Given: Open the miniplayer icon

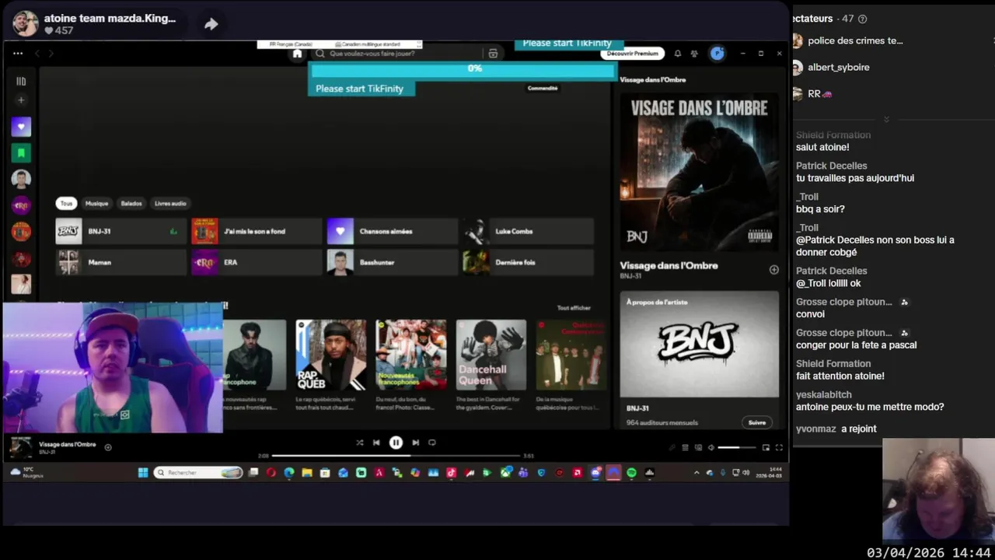Looking at the screenshot, I should tap(766, 447).
